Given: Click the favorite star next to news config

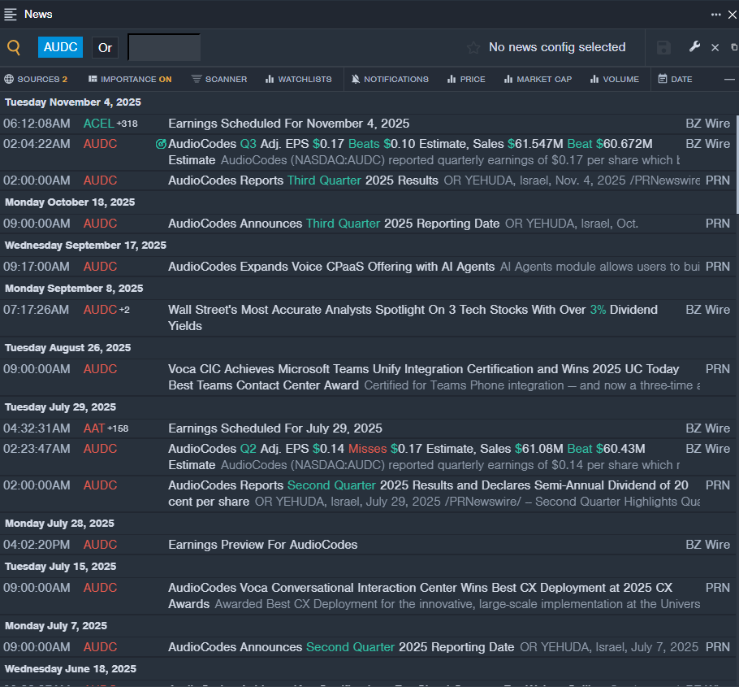Looking at the screenshot, I should pyautogui.click(x=473, y=47).
